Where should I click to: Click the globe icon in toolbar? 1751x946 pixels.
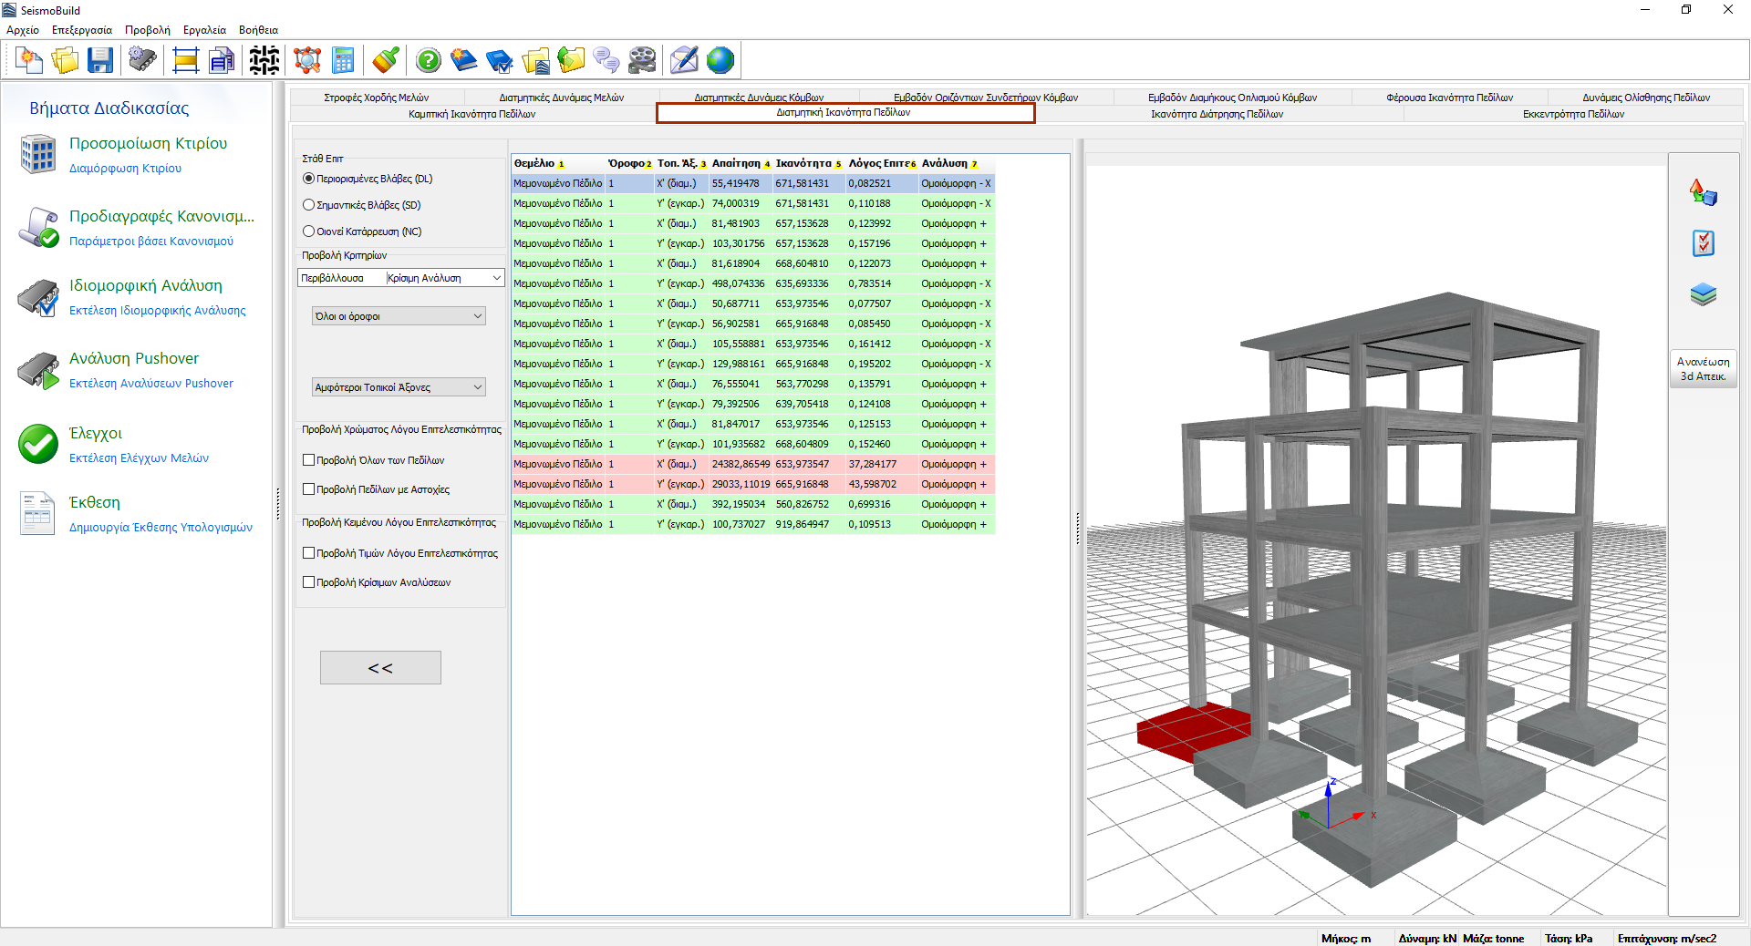click(720, 61)
